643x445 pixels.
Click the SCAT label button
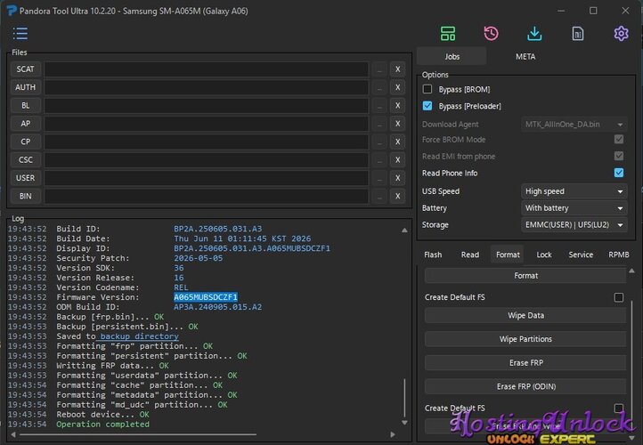[26, 69]
